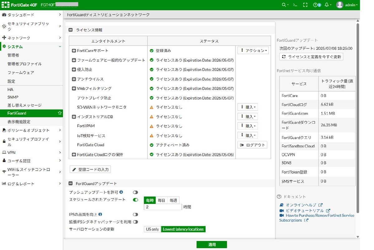Click the notification bell icon
This screenshot has width=374, height=250.
pyautogui.click(x=327, y=5)
